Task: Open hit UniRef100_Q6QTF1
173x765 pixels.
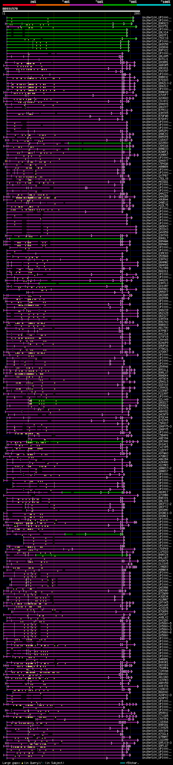Action: pyautogui.click(x=155, y=35)
